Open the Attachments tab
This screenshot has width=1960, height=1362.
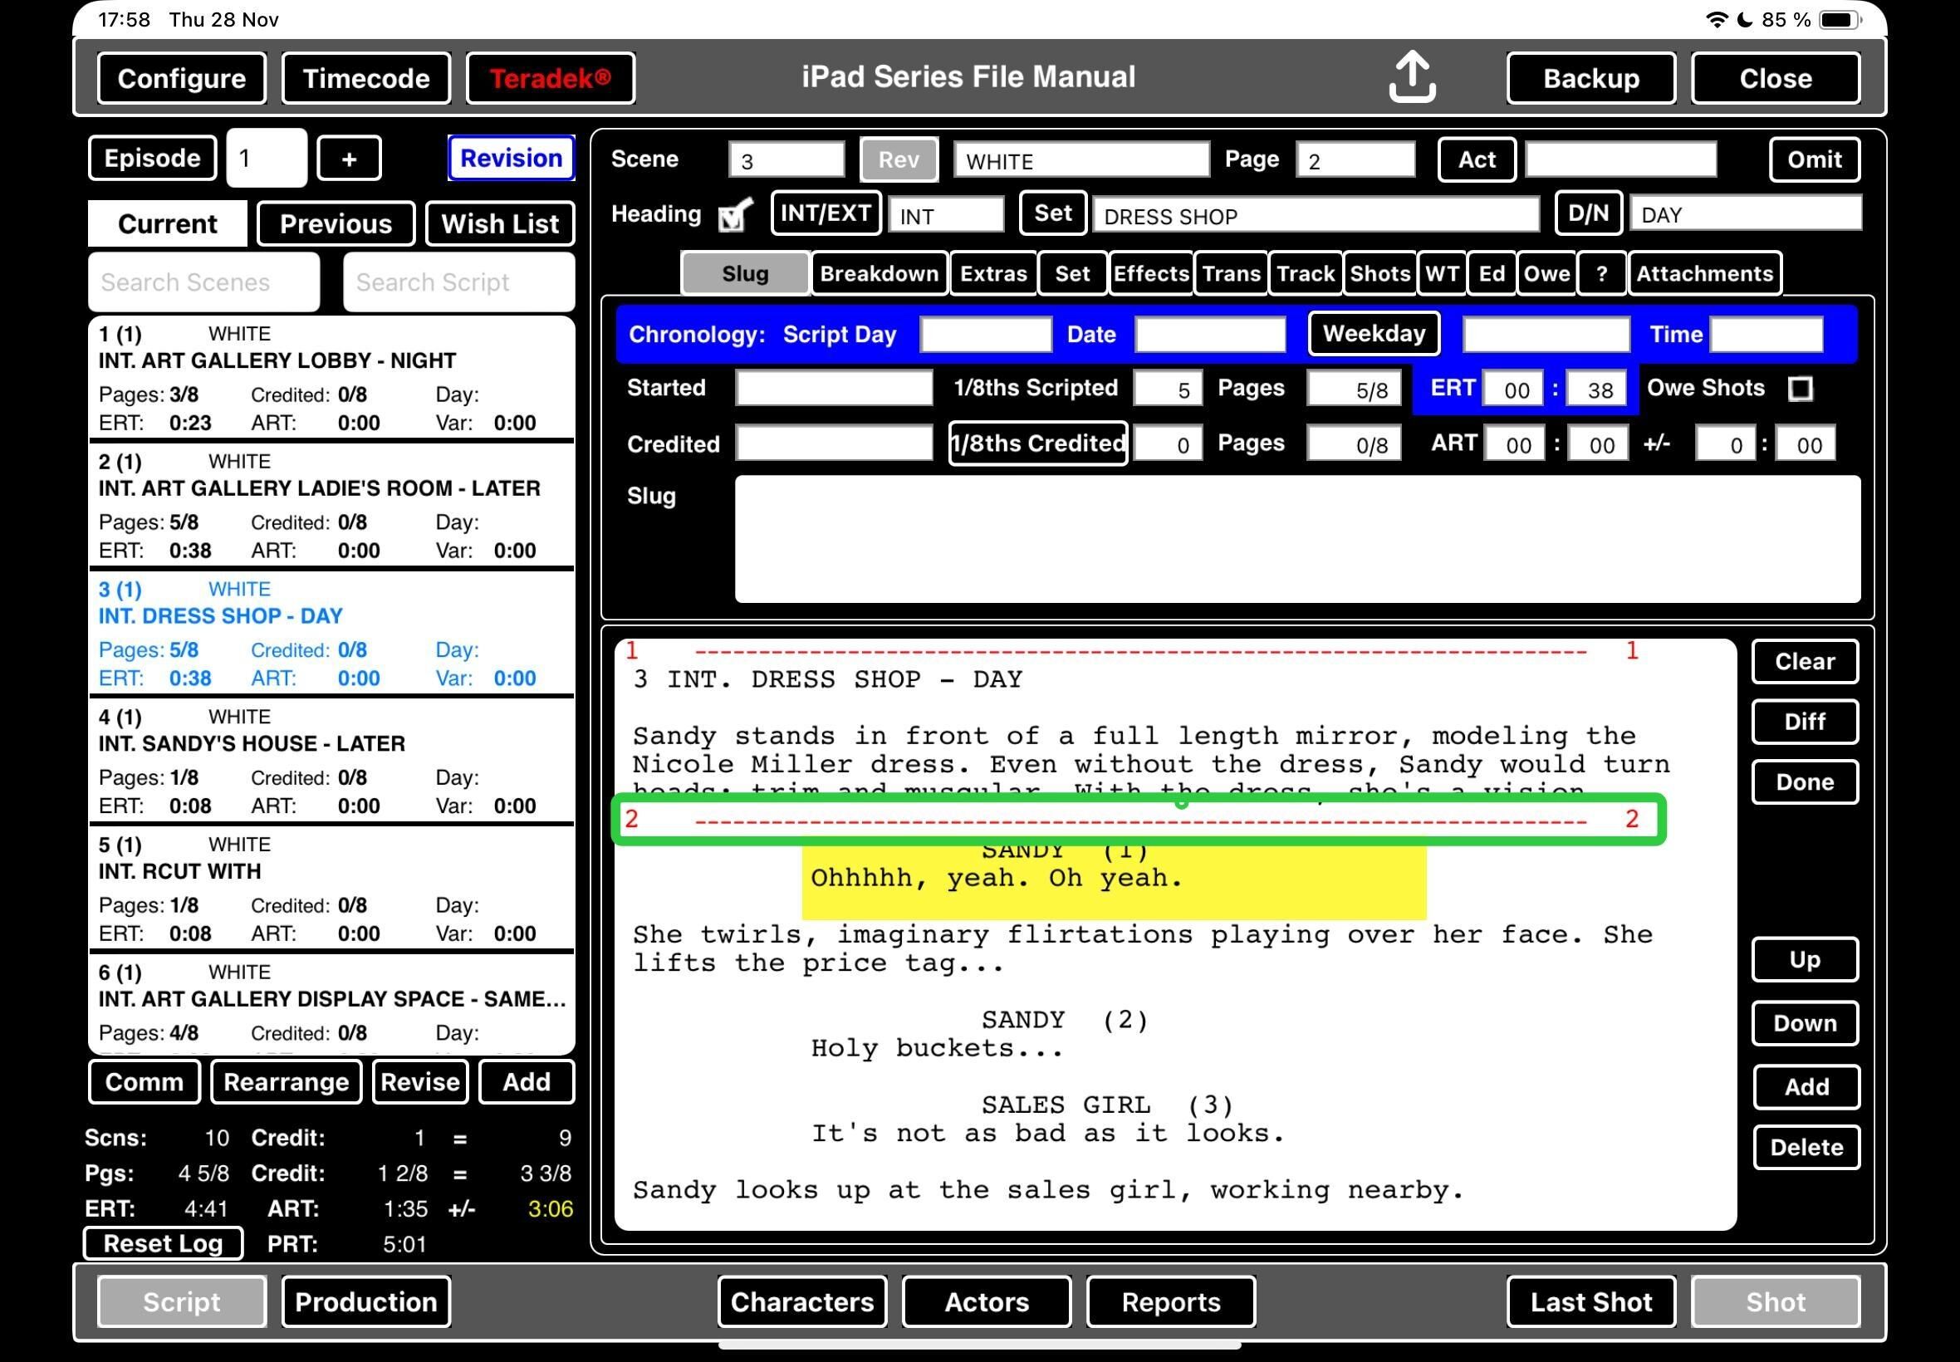click(x=1704, y=274)
